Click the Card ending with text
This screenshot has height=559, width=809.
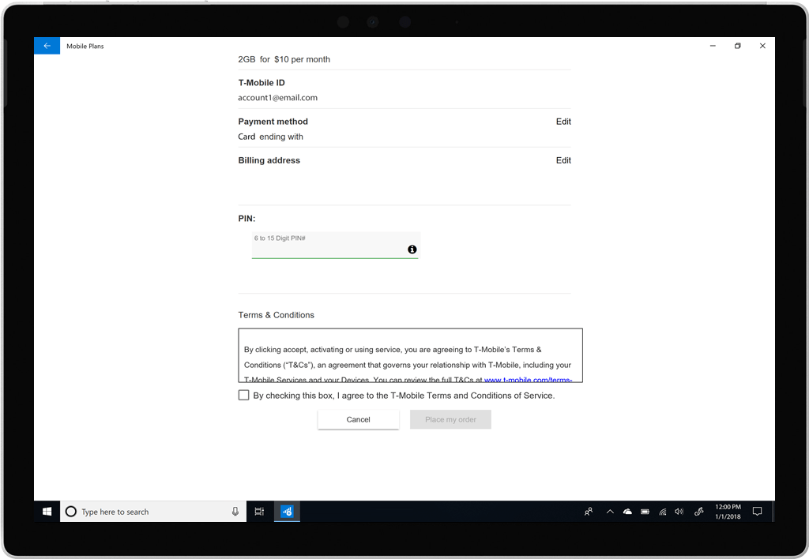coord(270,137)
